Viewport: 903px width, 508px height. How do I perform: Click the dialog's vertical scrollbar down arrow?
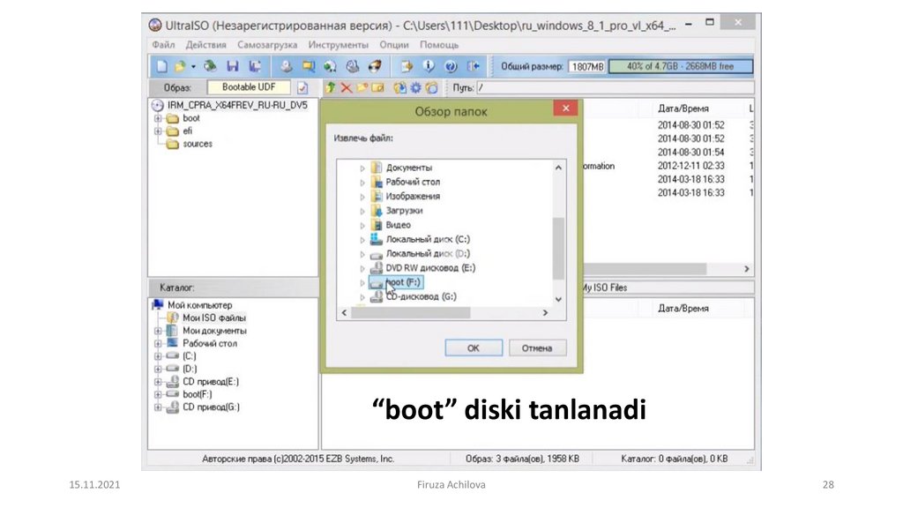tap(558, 299)
